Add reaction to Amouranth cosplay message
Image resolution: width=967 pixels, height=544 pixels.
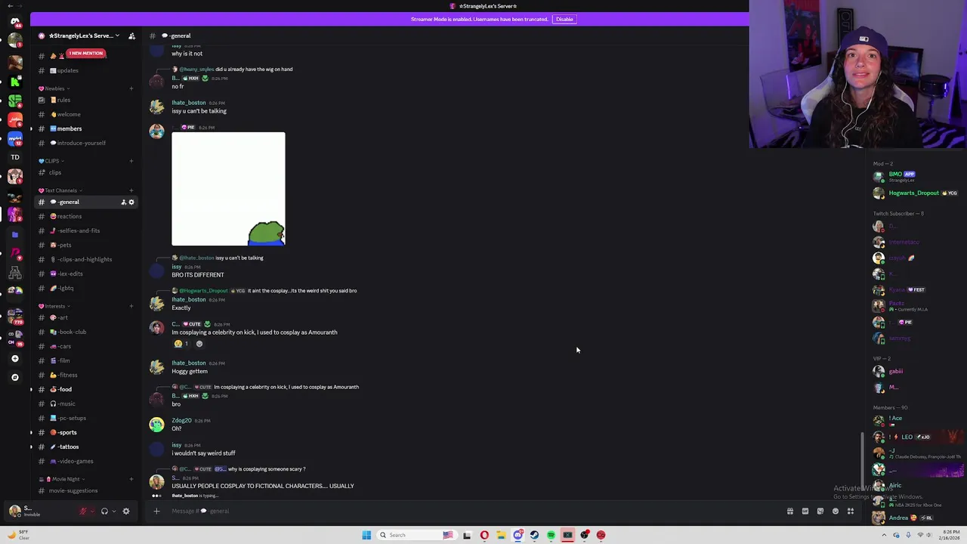199,344
